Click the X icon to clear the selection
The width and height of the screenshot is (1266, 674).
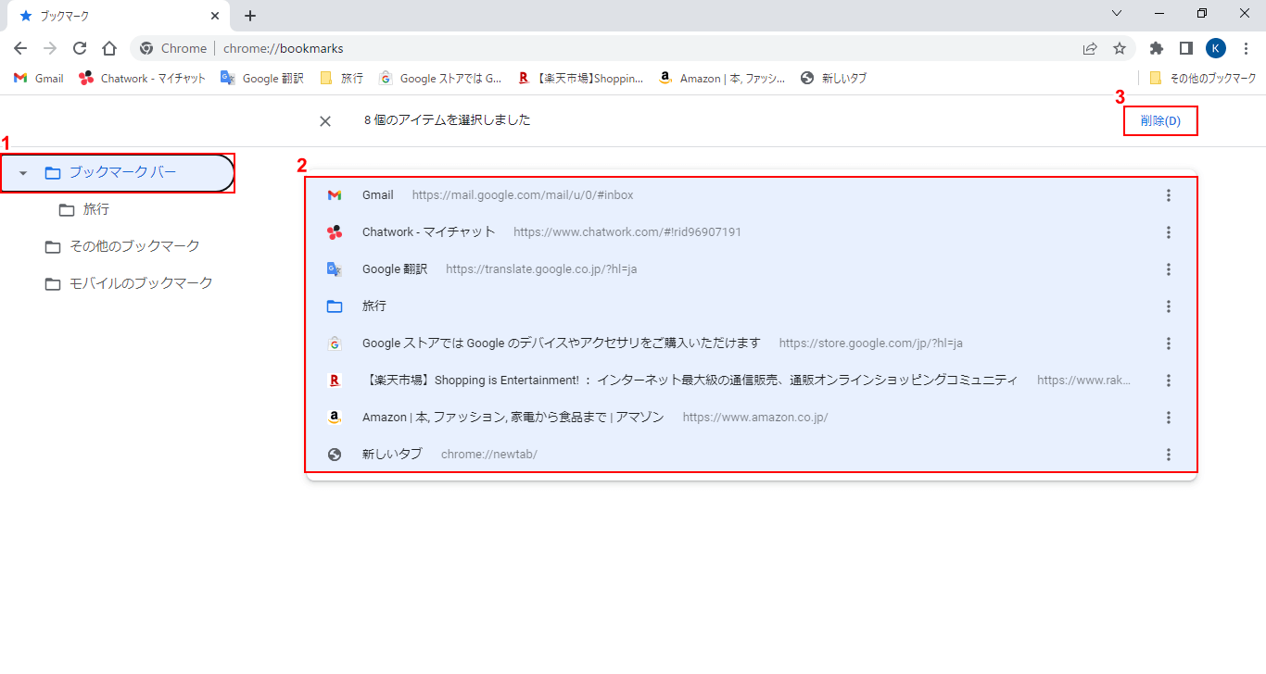(x=325, y=121)
